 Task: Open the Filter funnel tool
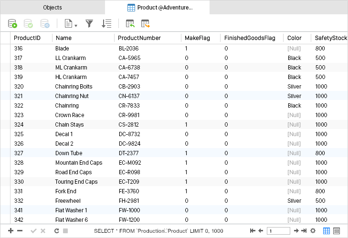89,23
